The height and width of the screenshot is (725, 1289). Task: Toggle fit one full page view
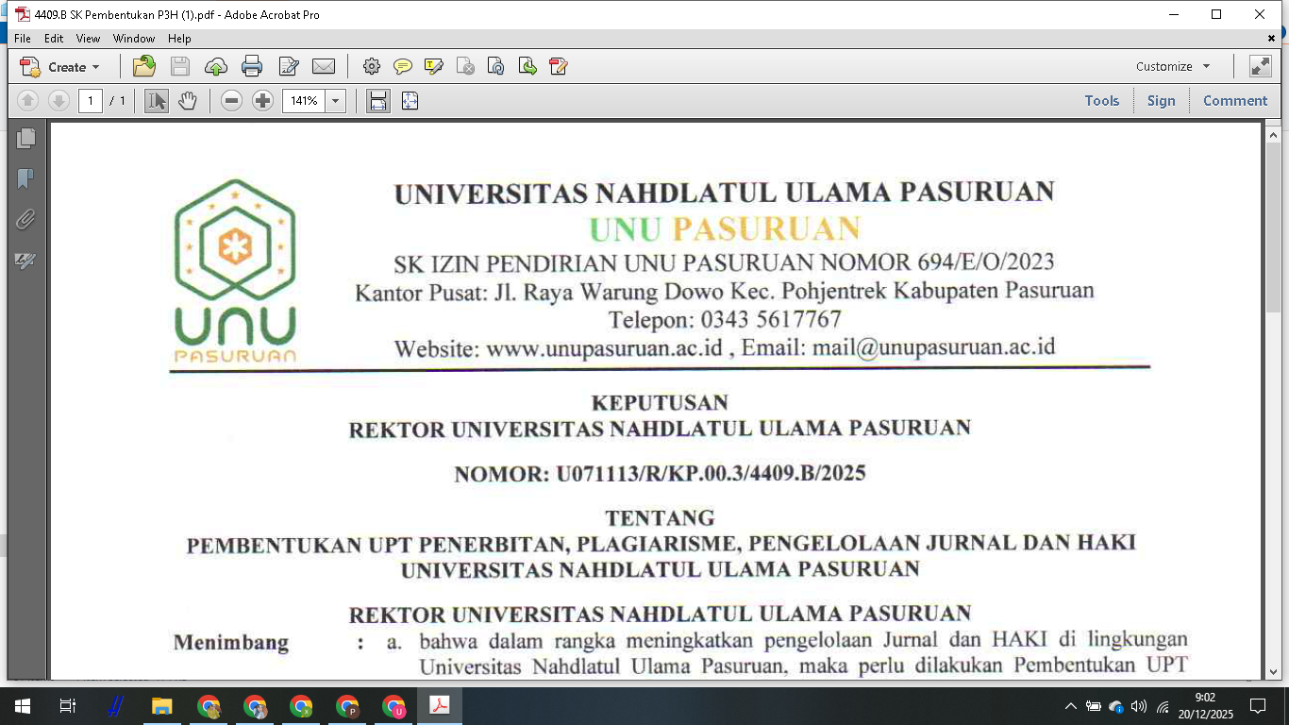point(410,101)
